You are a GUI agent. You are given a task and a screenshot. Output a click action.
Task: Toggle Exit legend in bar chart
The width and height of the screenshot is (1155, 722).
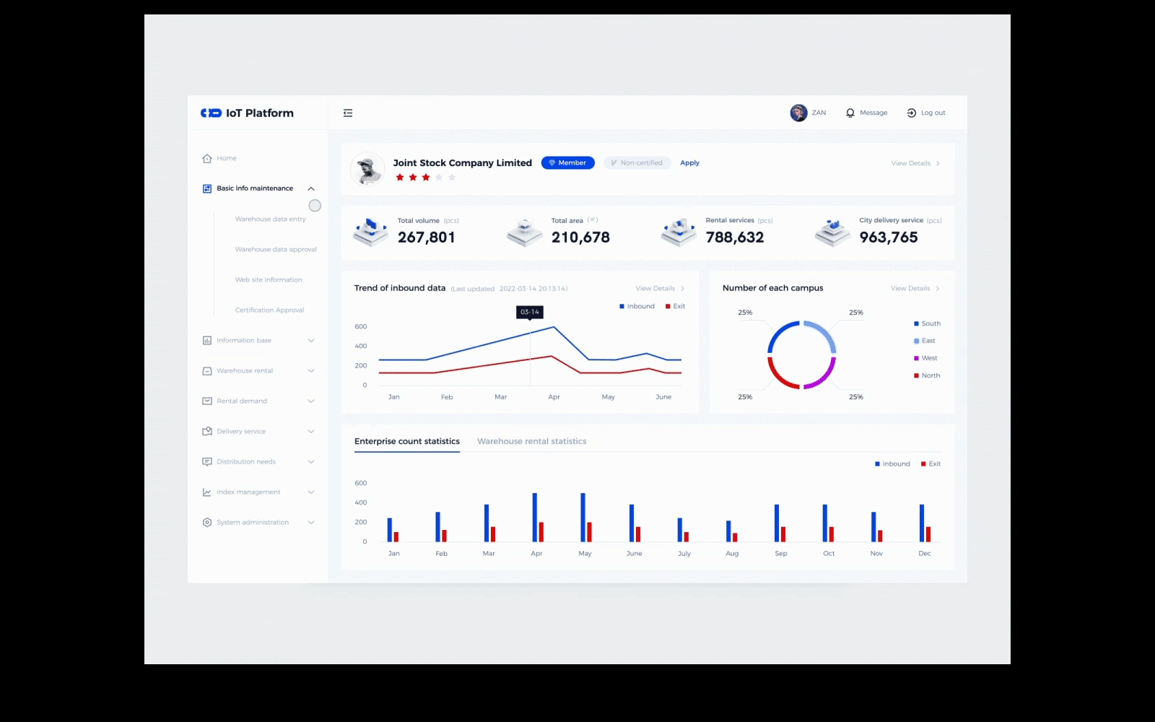pyautogui.click(x=931, y=464)
